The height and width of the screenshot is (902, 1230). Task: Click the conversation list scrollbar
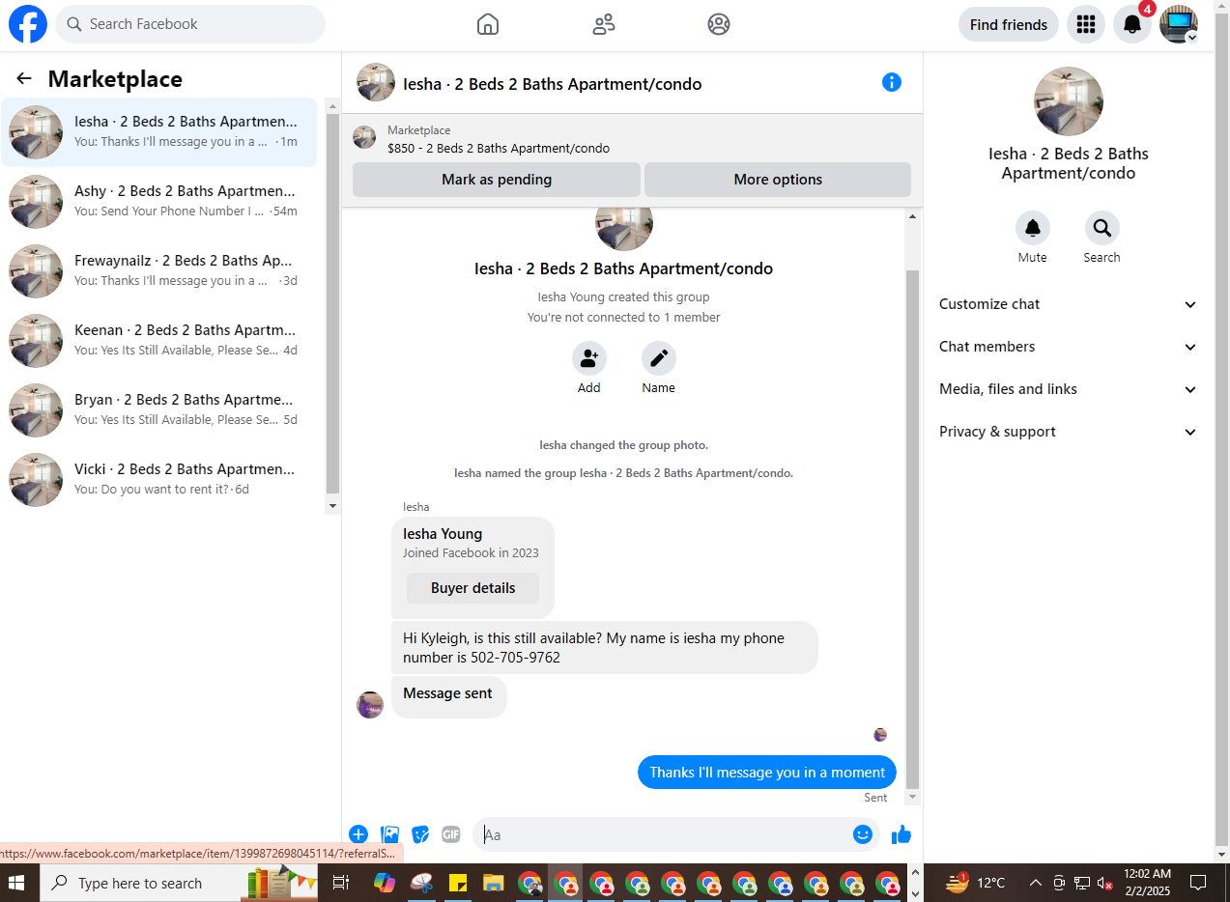(x=333, y=303)
